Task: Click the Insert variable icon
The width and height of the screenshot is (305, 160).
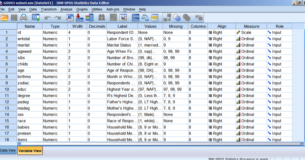Action: [x=123, y=18]
